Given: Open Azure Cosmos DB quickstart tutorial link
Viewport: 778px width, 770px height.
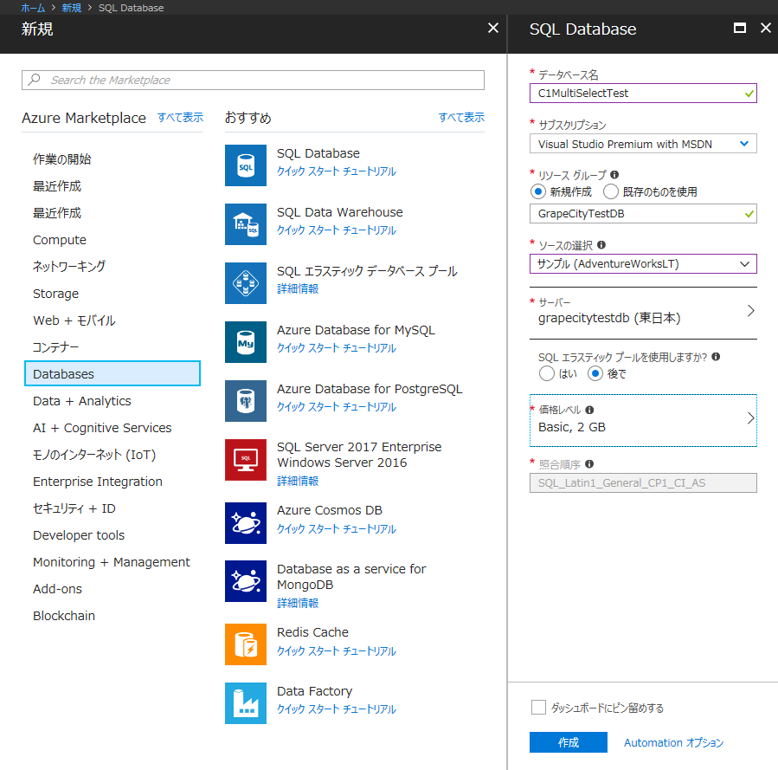Looking at the screenshot, I should tap(337, 528).
